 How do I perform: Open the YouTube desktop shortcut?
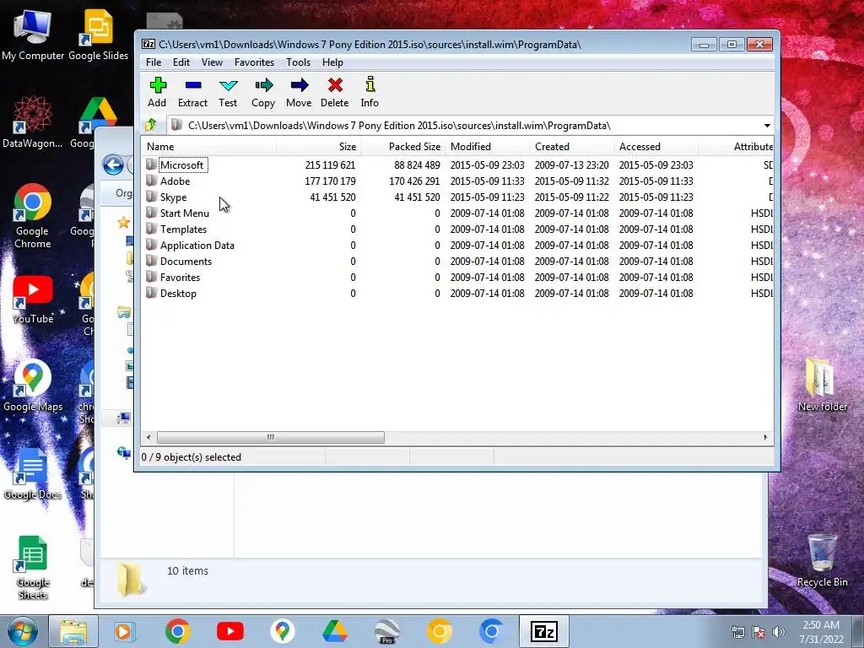point(33,300)
